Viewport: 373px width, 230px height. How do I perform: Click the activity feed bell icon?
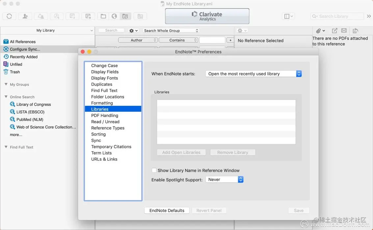pyautogui.click(x=41, y=16)
